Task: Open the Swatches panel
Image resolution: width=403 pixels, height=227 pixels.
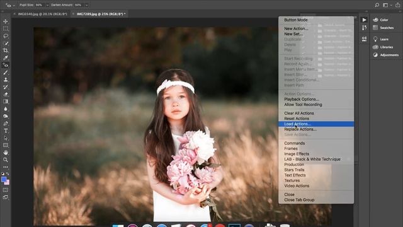Action: tap(383, 28)
